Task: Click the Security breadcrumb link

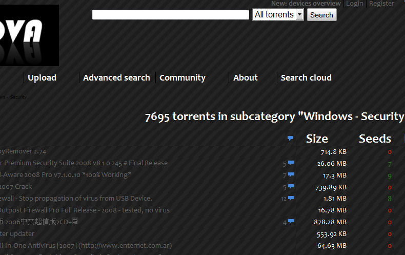Action: click(18, 97)
